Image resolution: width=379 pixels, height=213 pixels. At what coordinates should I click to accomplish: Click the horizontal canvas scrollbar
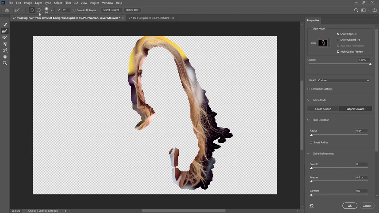[183, 211]
